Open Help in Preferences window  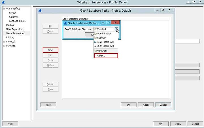(10, 124)
